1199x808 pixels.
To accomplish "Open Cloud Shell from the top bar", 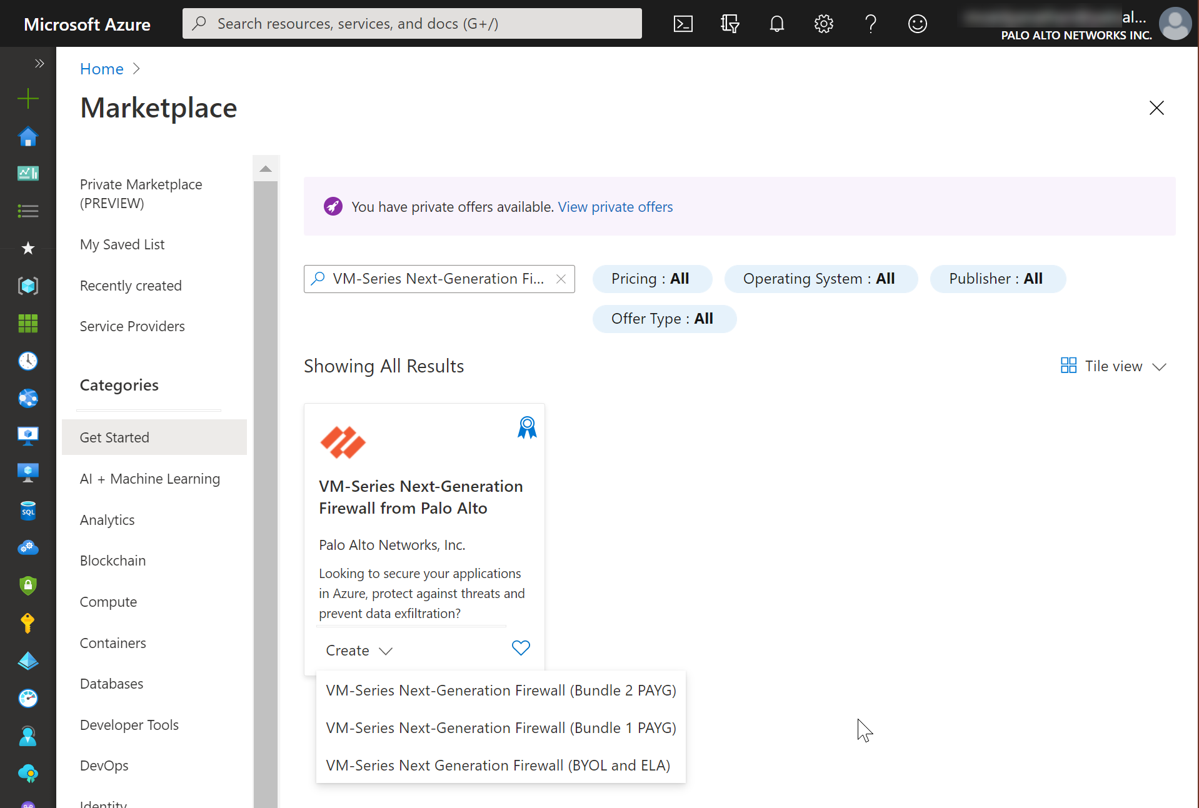I will point(683,24).
